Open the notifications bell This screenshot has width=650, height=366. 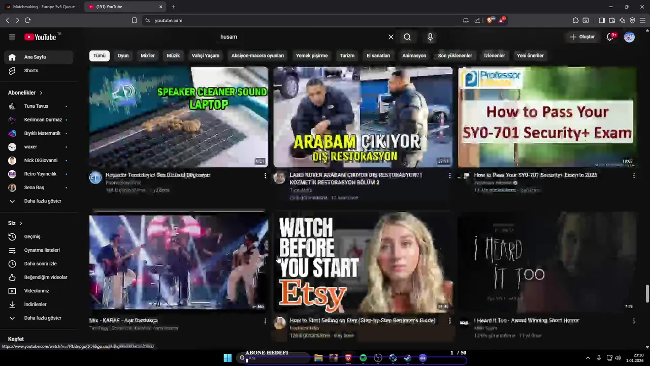click(610, 37)
